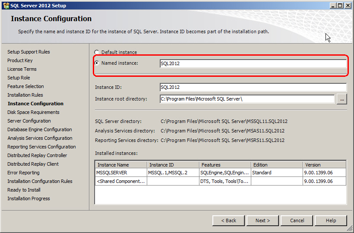This screenshot has height=233, width=354.
Task: Cancel the SQL Server setup
Action: pos(297,220)
